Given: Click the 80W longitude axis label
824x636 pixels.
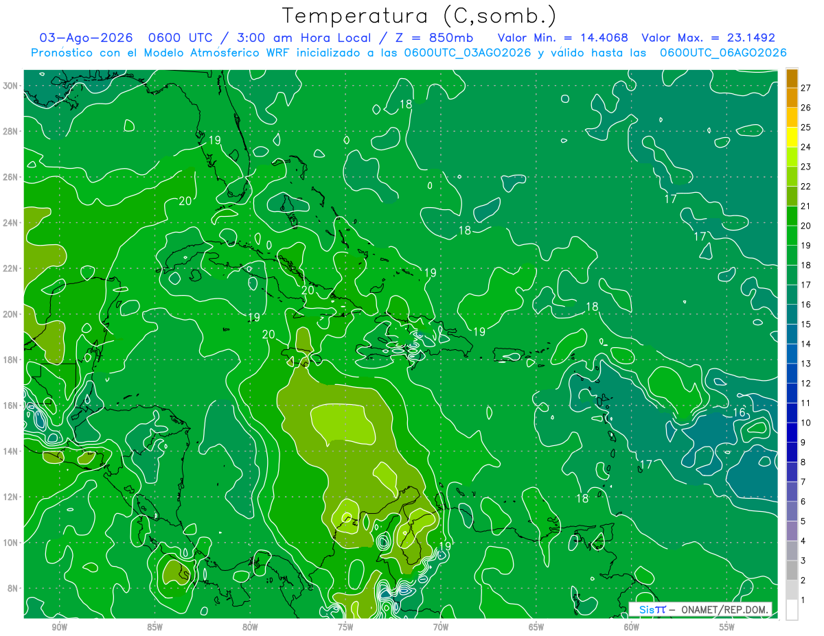Looking at the screenshot, I should pyautogui.click(x=250, y=627).
